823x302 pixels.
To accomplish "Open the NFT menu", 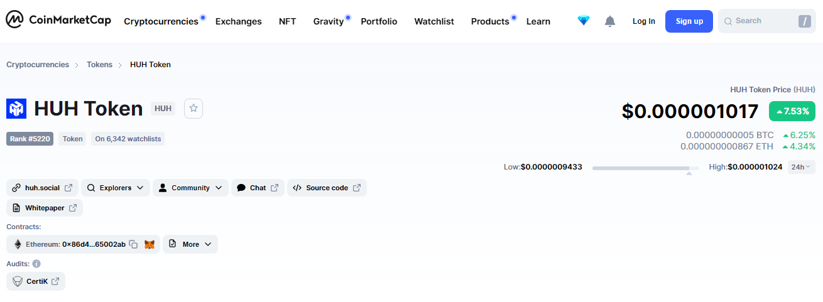I will [287, 21].
